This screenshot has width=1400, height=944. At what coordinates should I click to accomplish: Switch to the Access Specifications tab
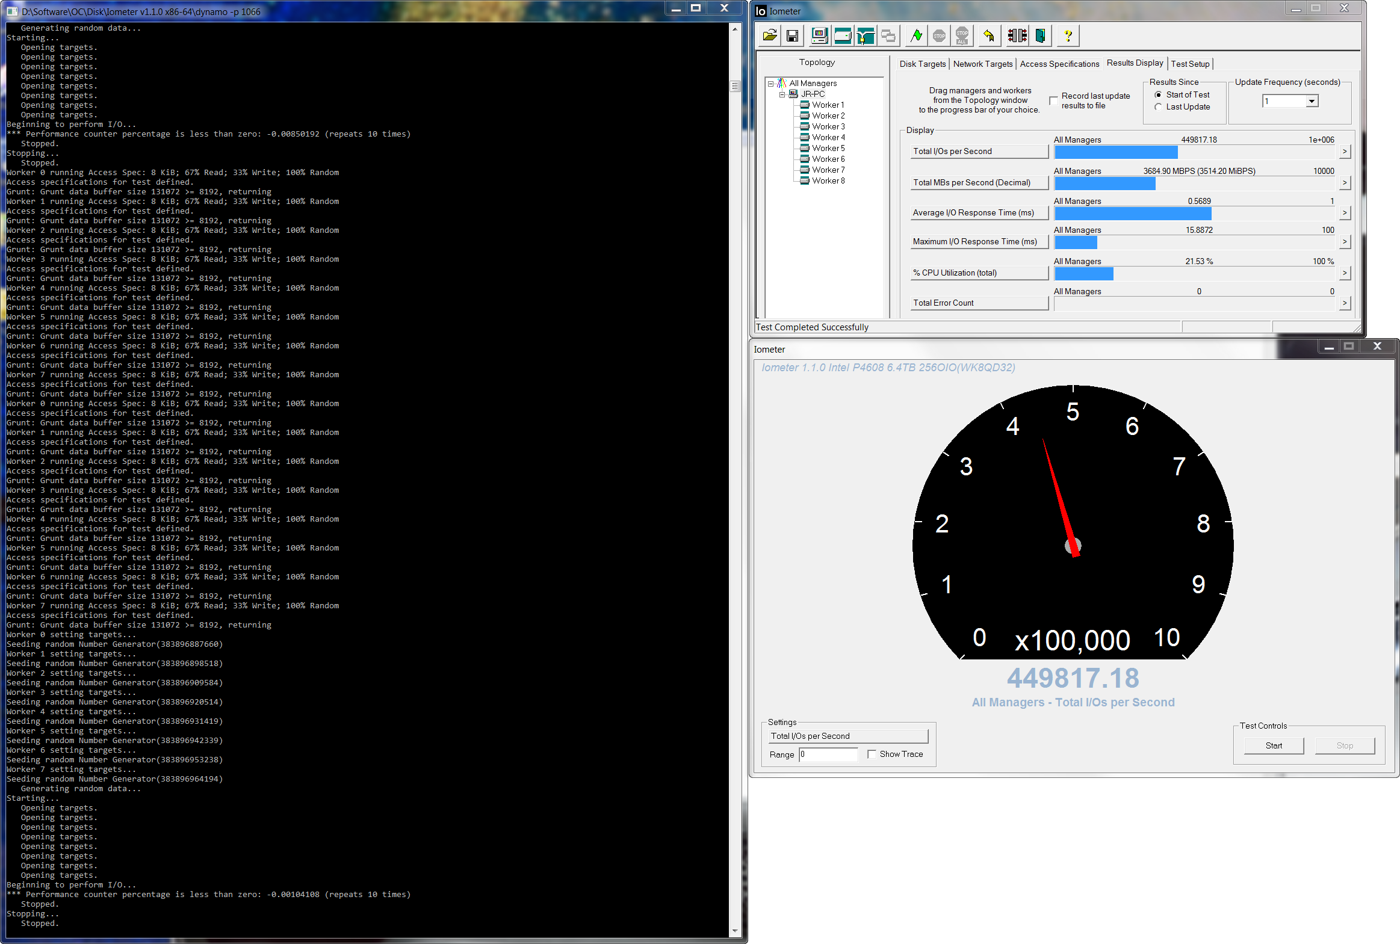point(1059,64)
